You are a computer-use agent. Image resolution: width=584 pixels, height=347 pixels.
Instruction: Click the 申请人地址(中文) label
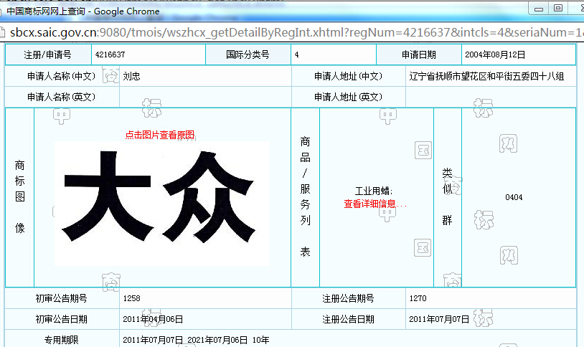(x=348, y=76)
